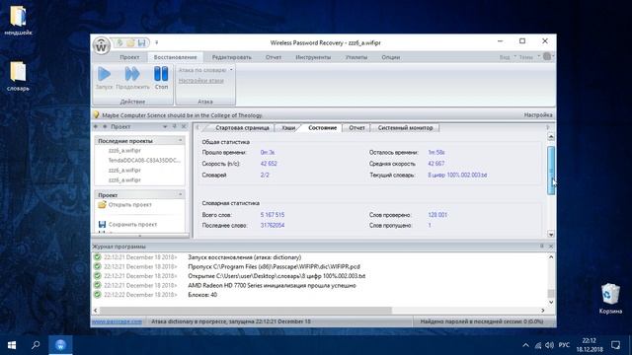This screenshot has width=632, height=355.
Task: Open the Проект panel title dropdown arrow
Action: [x=165, y=126]
